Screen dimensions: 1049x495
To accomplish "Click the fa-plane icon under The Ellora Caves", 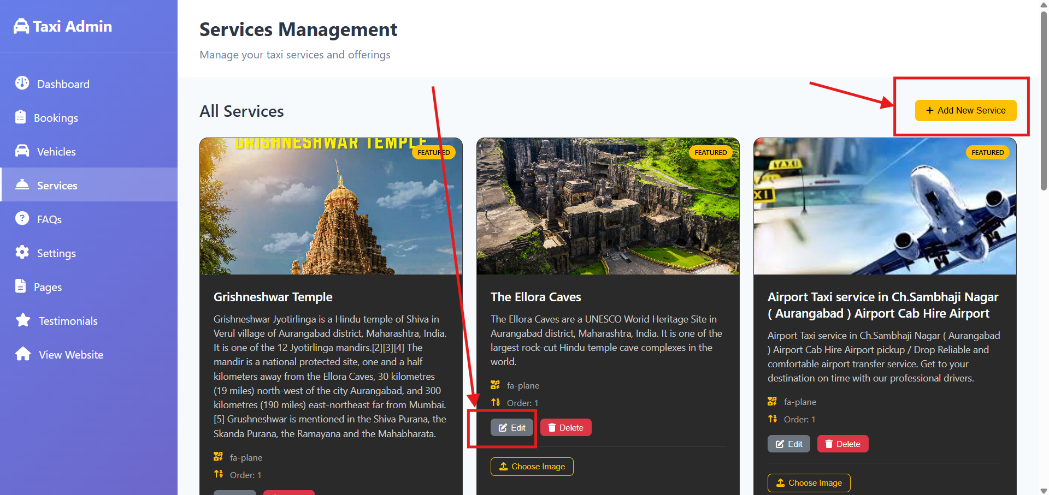I will 495,384.
